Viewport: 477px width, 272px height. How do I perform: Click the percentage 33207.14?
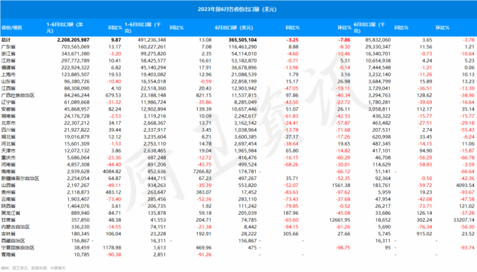pos(464,220)
